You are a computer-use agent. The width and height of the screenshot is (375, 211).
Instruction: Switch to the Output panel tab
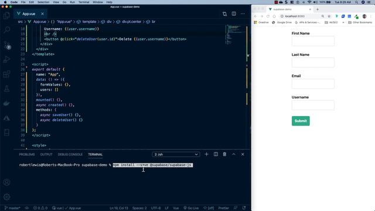pos(46,155)
